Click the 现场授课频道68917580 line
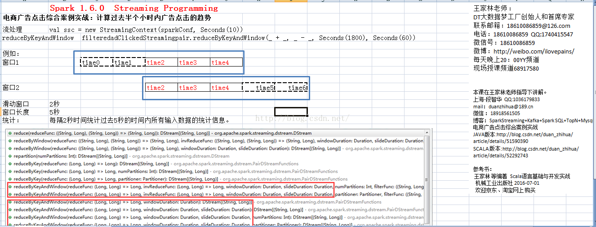The image size is (596, 227). [506, 68]
